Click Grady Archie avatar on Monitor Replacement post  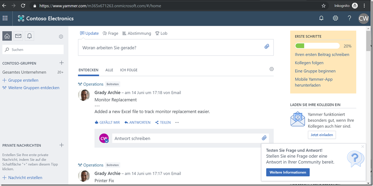point(84,95)
